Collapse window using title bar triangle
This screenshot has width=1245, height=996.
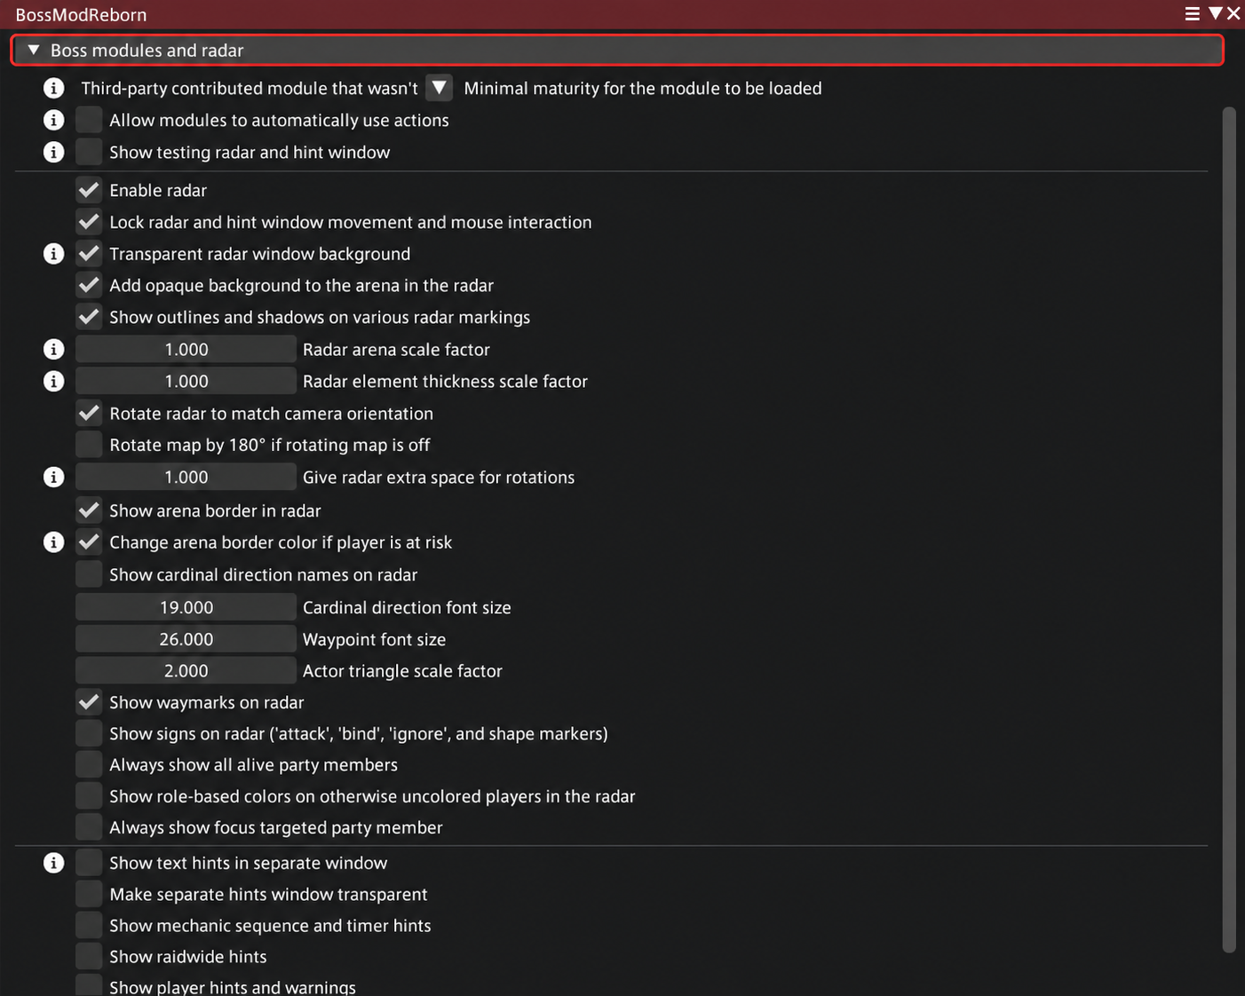tap(1216, 13)
